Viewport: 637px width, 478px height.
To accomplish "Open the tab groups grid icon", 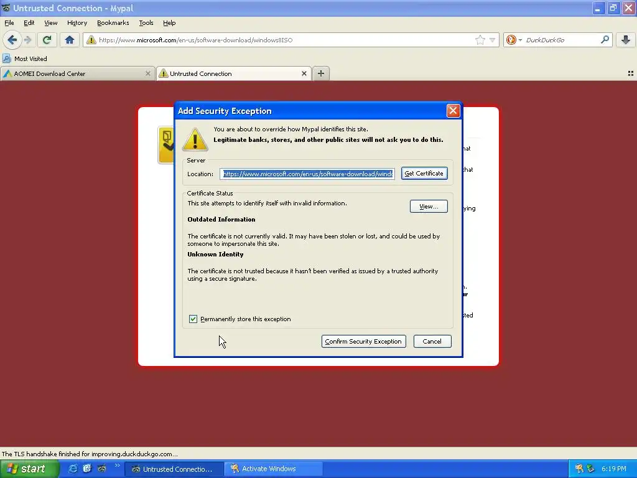I will pos(631,73).
